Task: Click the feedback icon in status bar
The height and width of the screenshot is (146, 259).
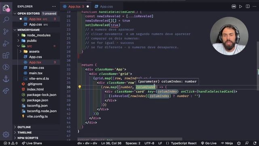Action: (247, 143)
